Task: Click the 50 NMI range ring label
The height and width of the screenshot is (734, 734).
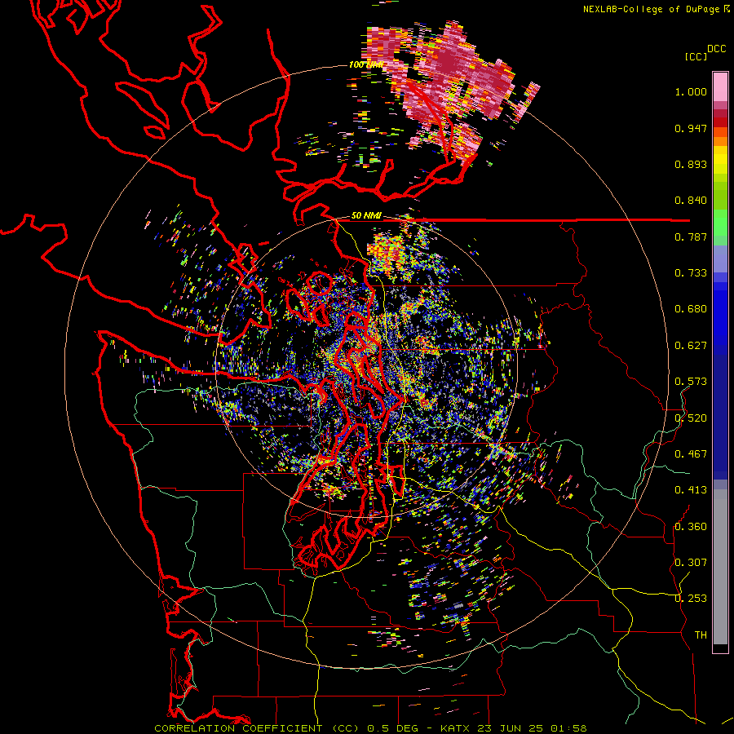Action: click(x=366, y=215)
